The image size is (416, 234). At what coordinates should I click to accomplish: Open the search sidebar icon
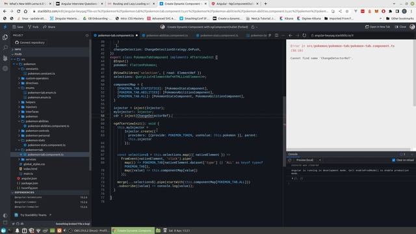[5, 47]
